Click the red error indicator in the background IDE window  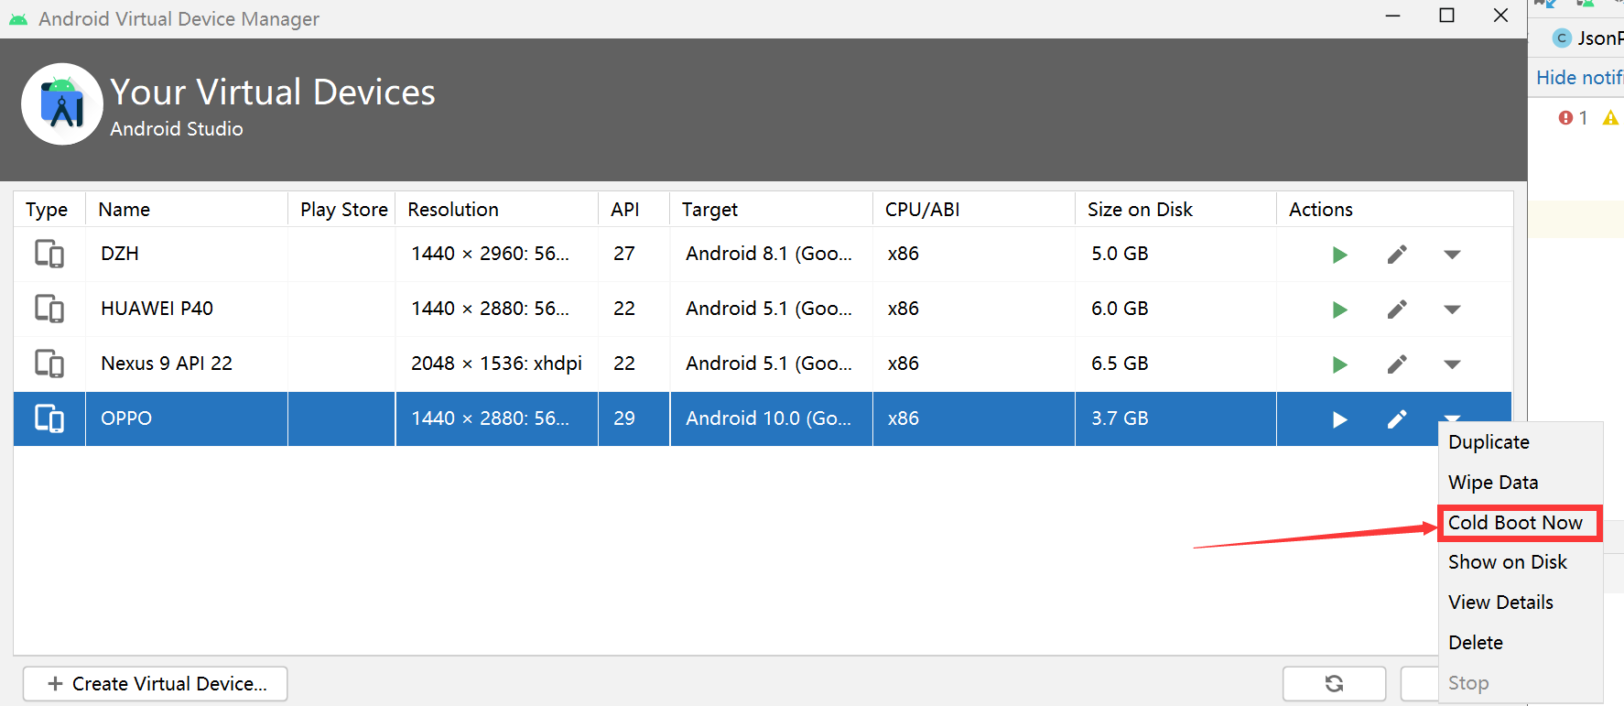1565,118
